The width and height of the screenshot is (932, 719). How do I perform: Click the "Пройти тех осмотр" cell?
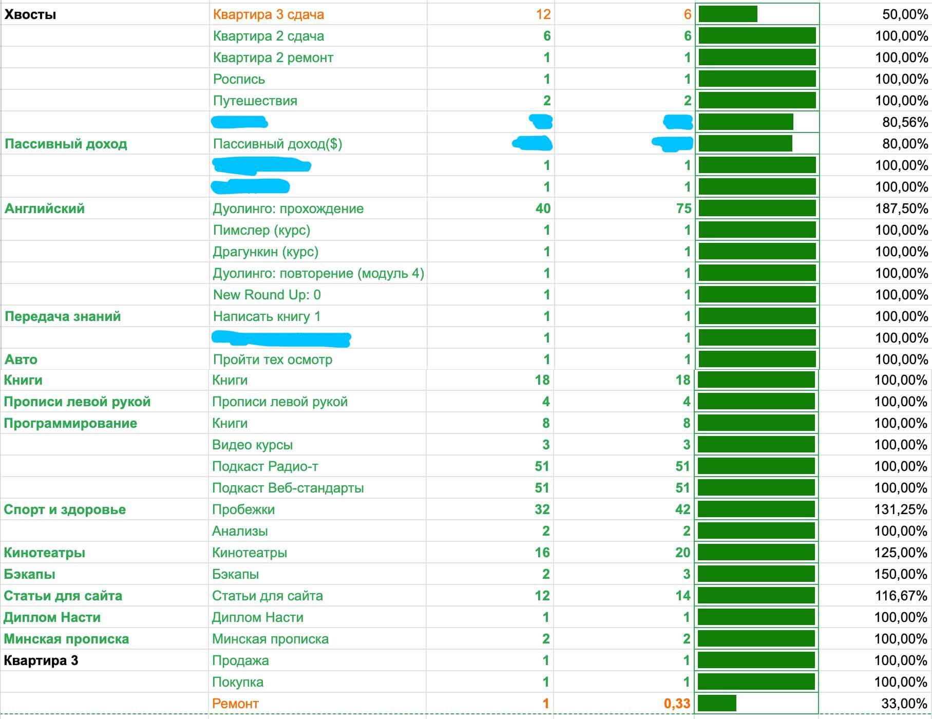point(273,359)
